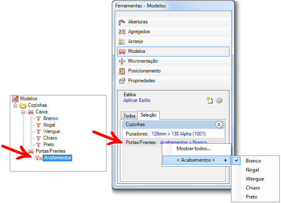The height and width of the screenshot is (203, 281).
Task: Click the Portas/Frentes label in Cozinhas panel
Action: coord(141,142)
